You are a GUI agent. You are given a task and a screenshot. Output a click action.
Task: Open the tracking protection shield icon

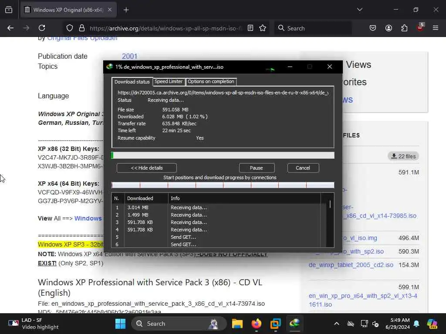click(70, 28)
